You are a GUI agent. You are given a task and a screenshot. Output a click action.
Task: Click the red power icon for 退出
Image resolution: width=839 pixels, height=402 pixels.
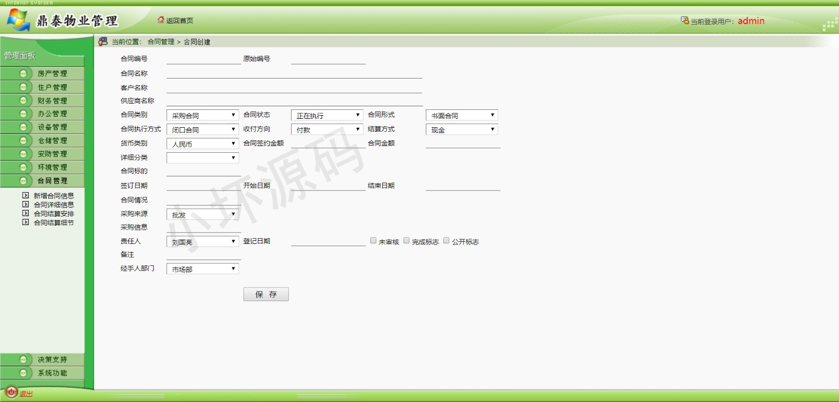pos(12,392)
